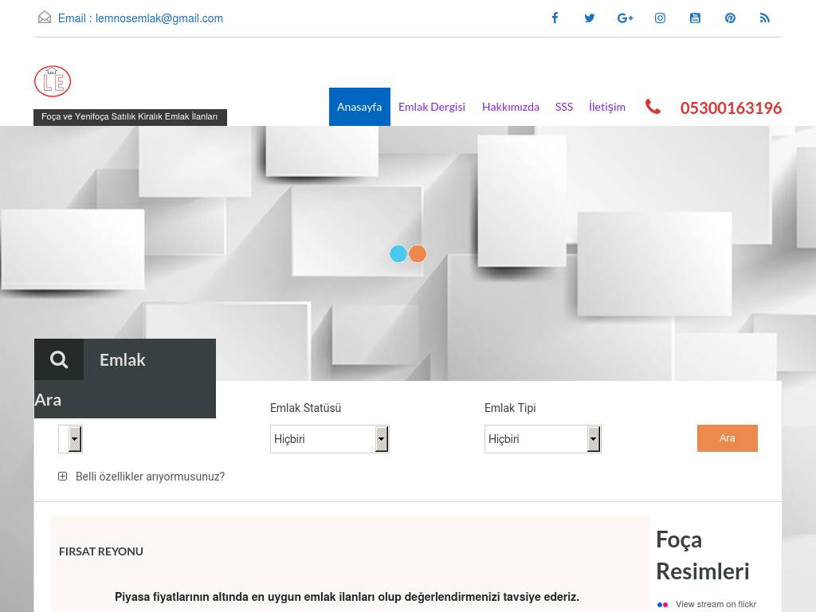Select the Hakkımızda menu item
This screenshot has height=612, width=816.
[511, 107]
